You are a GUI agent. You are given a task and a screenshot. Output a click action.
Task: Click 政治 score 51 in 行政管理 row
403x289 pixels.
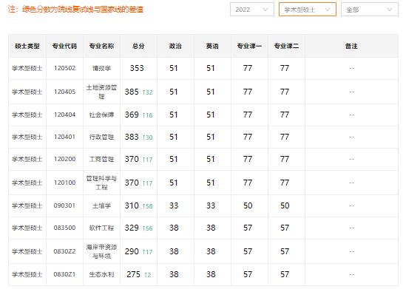tap(174, 137)
